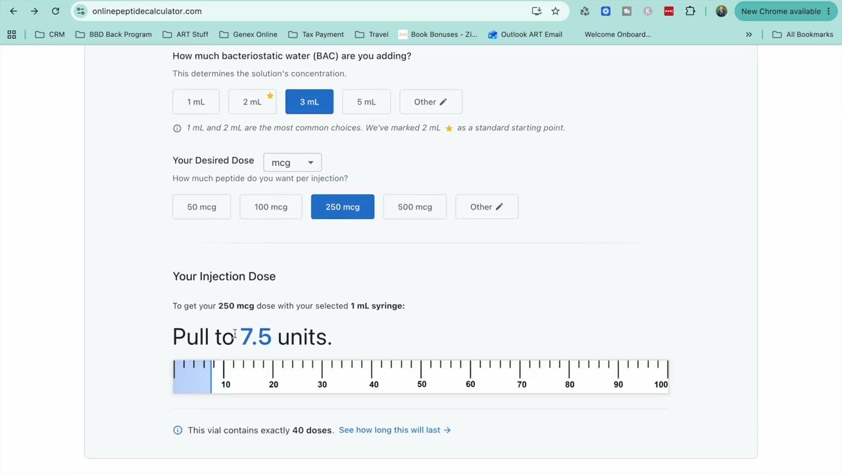This screenshot has height=474, width=842.
Task: Open the red password extension icon
Action: pos(669,11)
